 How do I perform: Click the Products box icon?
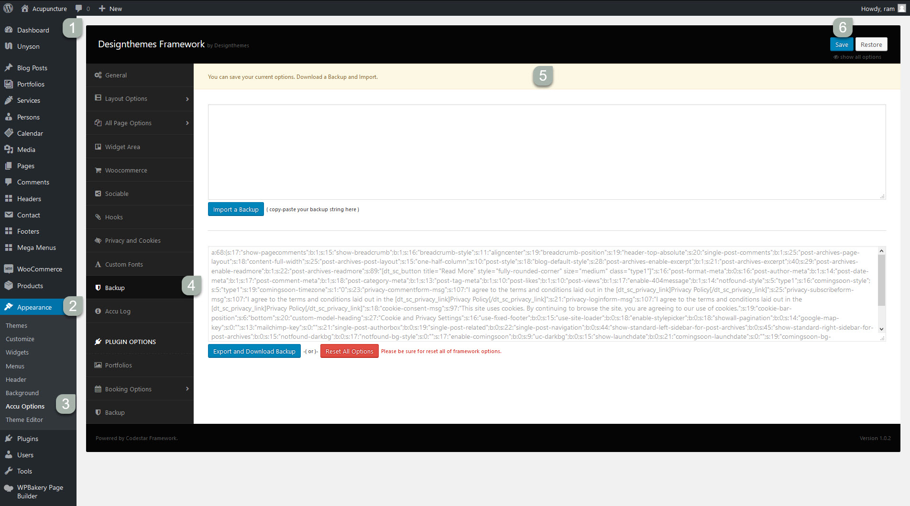[x=9, y=285]
